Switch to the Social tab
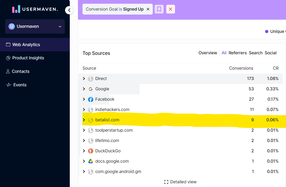Screen dimensions: 286x187 pos(270,53)
